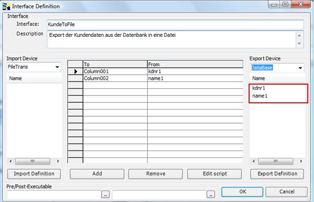Browse for the Pre-Executable file
This screenshot has width=314, height=202.
105,194
